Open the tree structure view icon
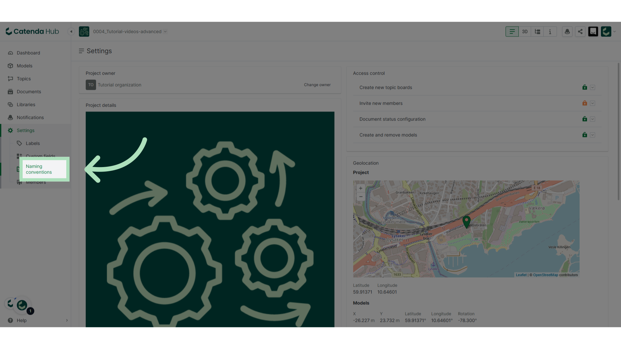The height and width of the screenshot is (349, 621). tap(538, 32)
